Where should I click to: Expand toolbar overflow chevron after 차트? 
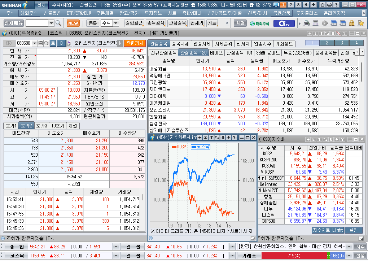tap(227, 23)
